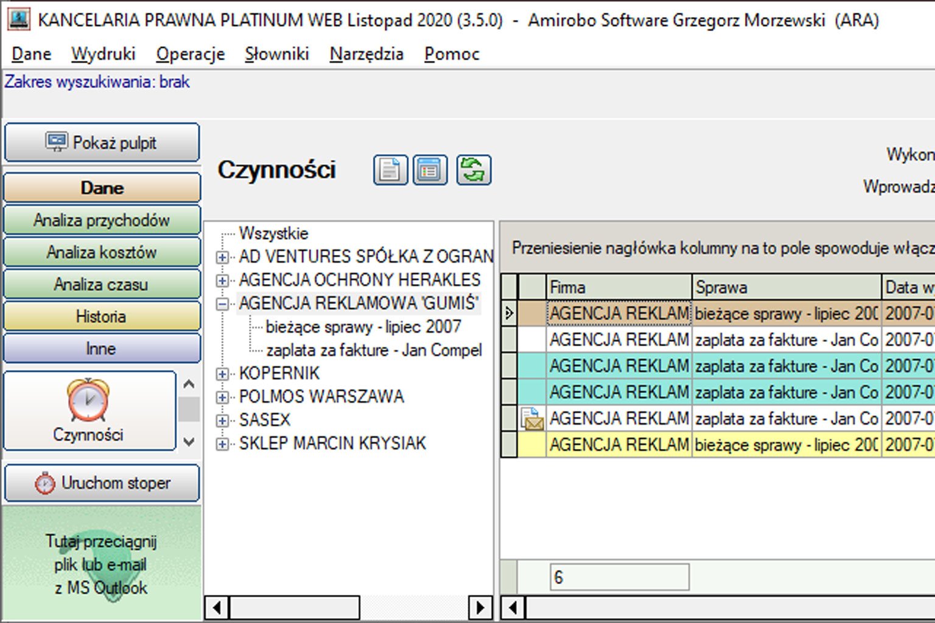Click the list view icon in toolbar
The height and width of the screenshot is (623, 935).
point(430,170)
